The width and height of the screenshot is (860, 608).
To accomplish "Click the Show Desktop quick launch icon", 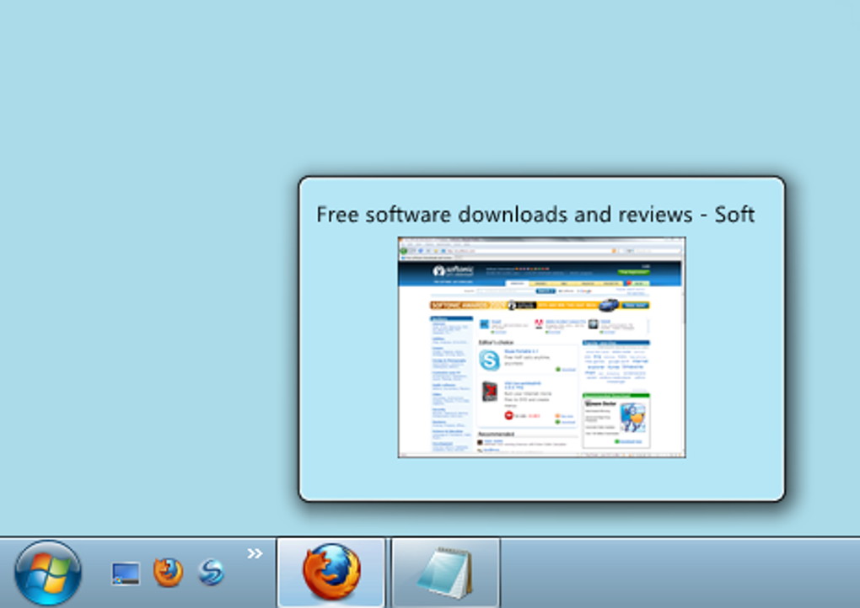I will (126, 573).
